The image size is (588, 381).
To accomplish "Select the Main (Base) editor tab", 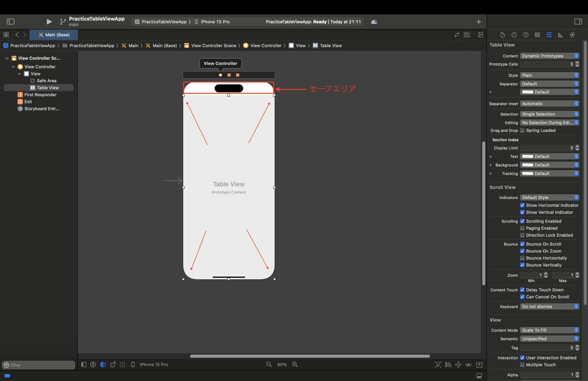I will (x=54, y=35).
